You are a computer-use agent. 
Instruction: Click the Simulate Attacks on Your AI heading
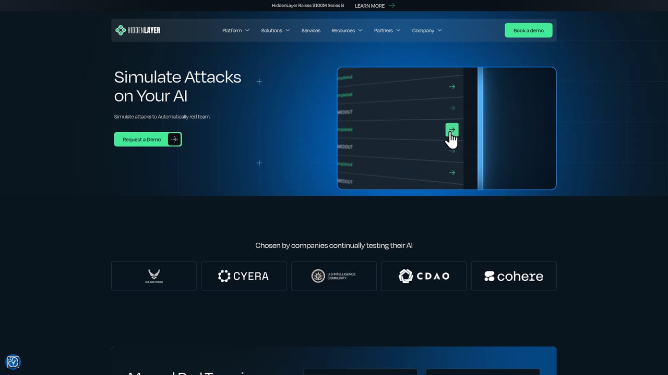(178, 86)
